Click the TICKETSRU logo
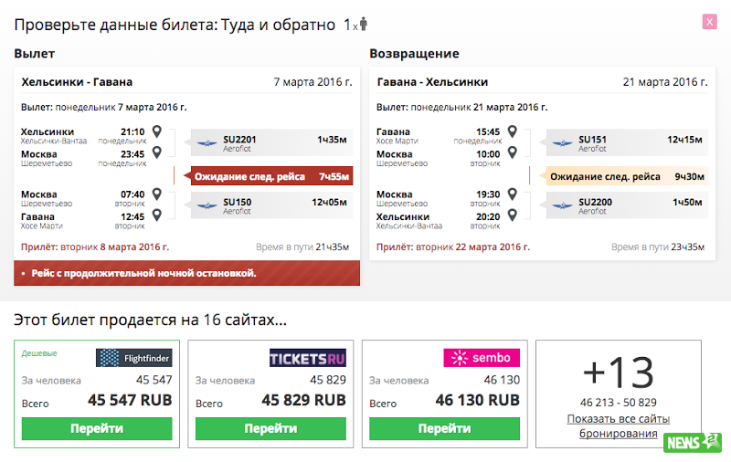Screen dimensions: 731x462 coord(308,358)
